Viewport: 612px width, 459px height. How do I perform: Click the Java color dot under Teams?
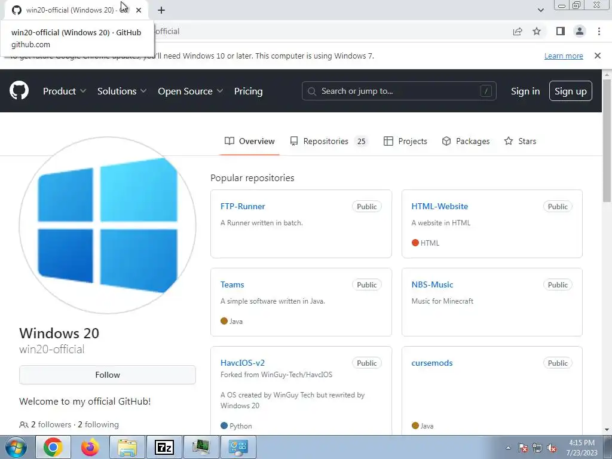[224, 321]
